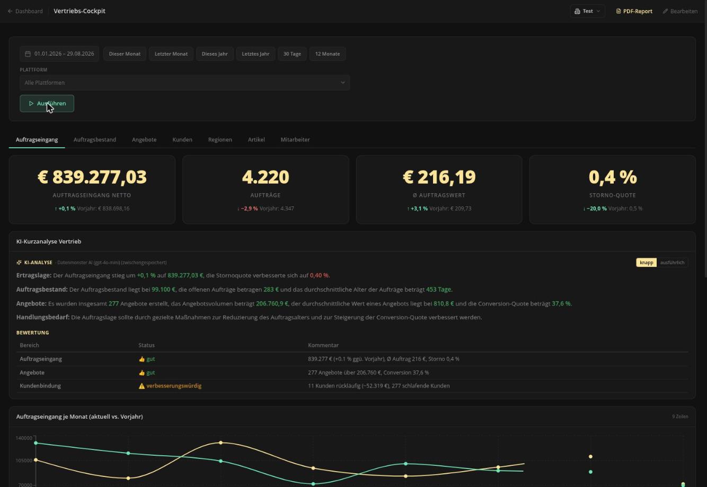Click the sparkle KI-Analyse icon
Viewport: 707px width, 487px height.
pyautogui.click(x=19, y=263)
